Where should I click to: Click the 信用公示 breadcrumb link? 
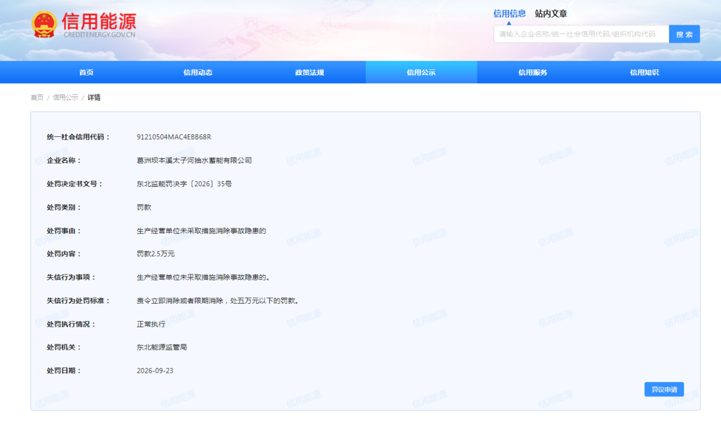(x=65, y=97)
